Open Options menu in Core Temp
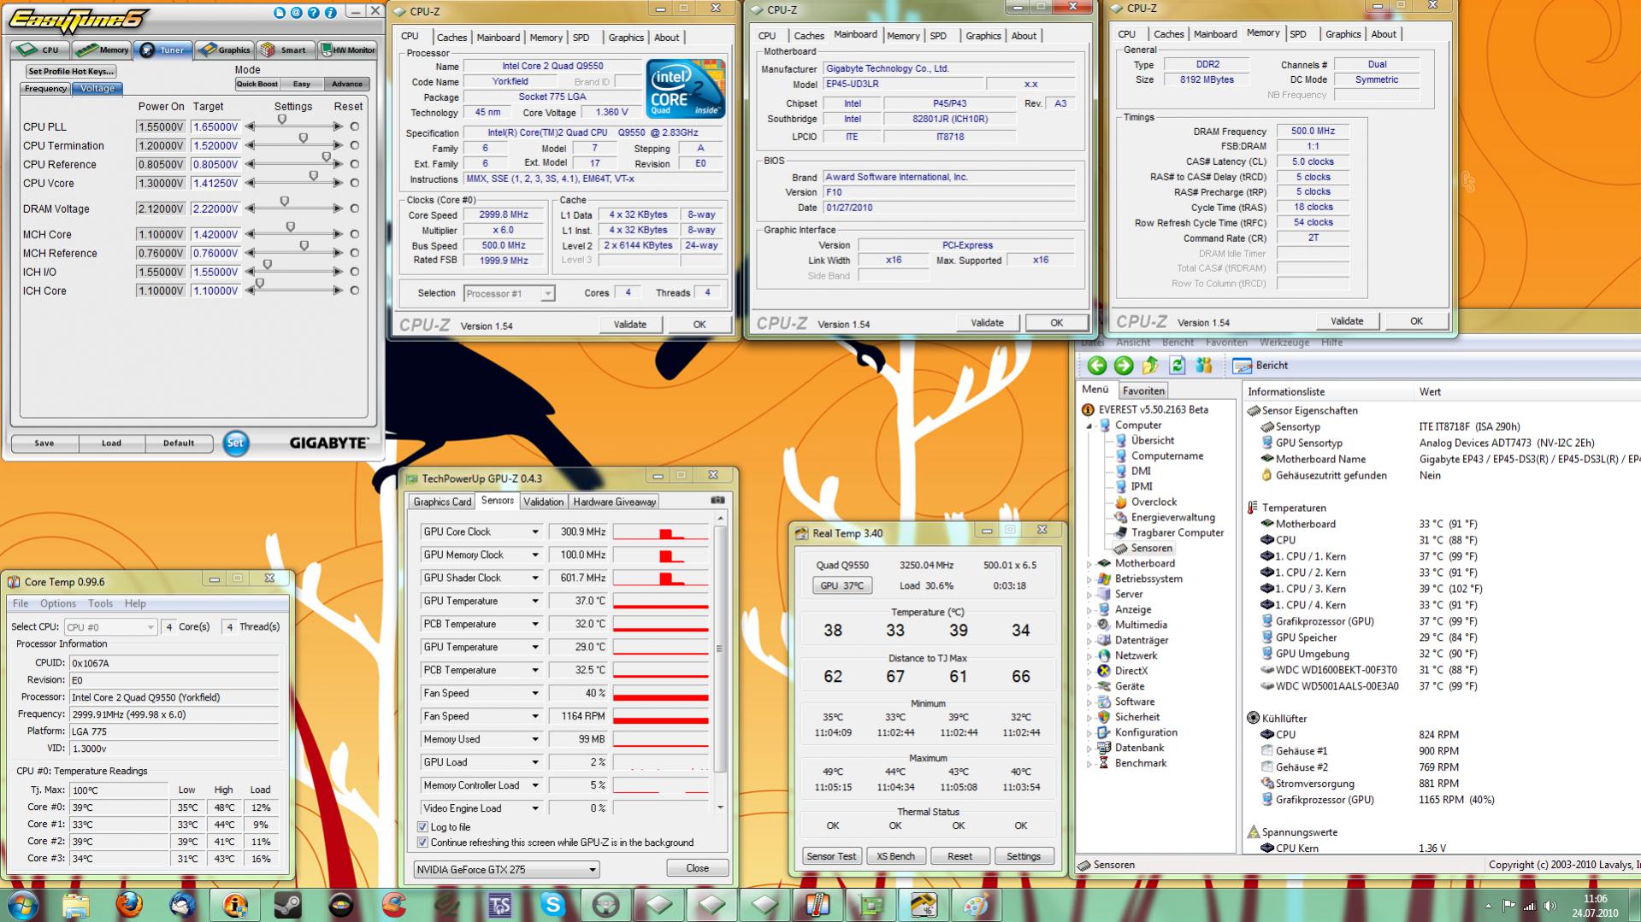Viewport: 1641px width, 922px height. click(x=58, y=603)
